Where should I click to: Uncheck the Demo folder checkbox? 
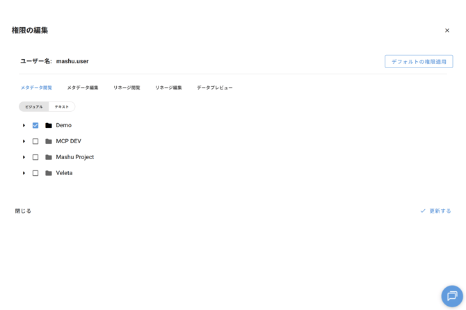(x=35, y=126)
